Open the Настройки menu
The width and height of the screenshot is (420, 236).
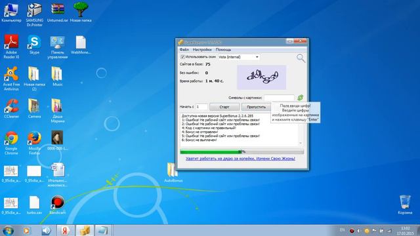(x=202, y=50)
